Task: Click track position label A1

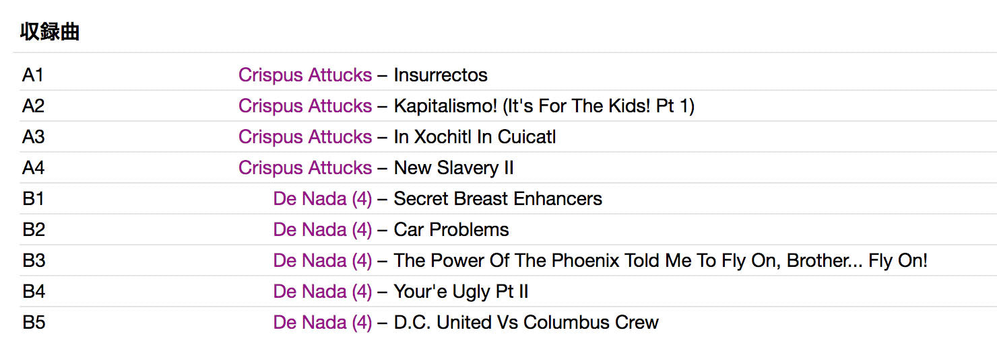Action: (x=33, y=75)
